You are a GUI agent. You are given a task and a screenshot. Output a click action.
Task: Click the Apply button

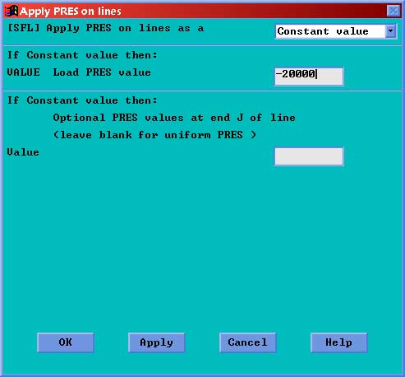156,342
